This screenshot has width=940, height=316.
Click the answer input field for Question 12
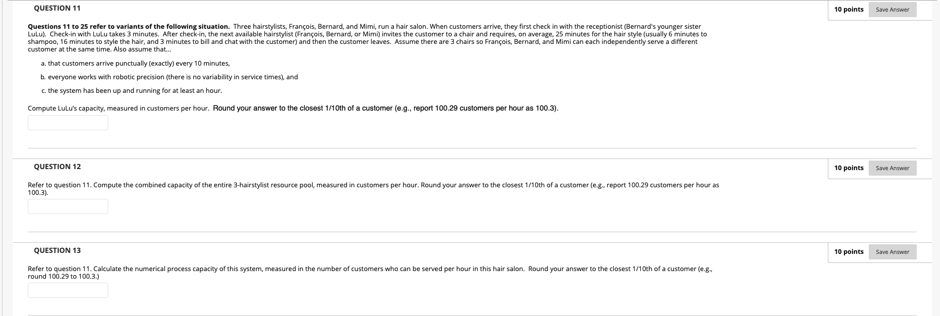(x=67, y=206)
